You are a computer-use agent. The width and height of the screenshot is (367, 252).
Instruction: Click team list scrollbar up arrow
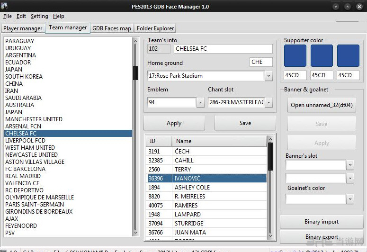[x=135, y=41]
